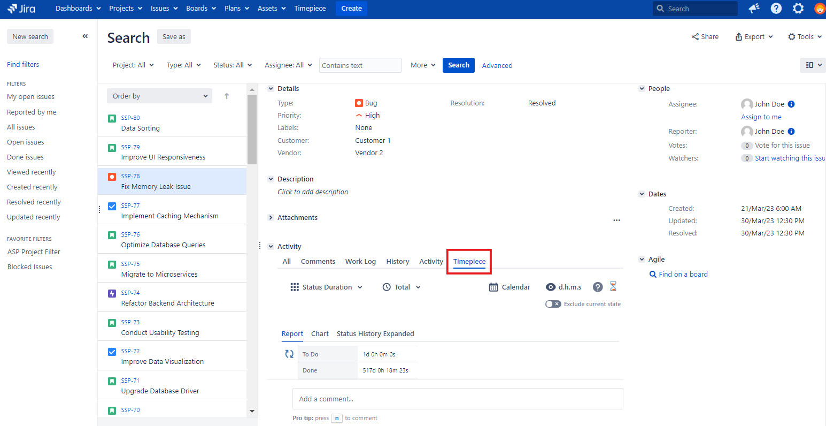Open the help question mark icon
The height and width of the screenshot is (426, 826).
pos(776,9)
